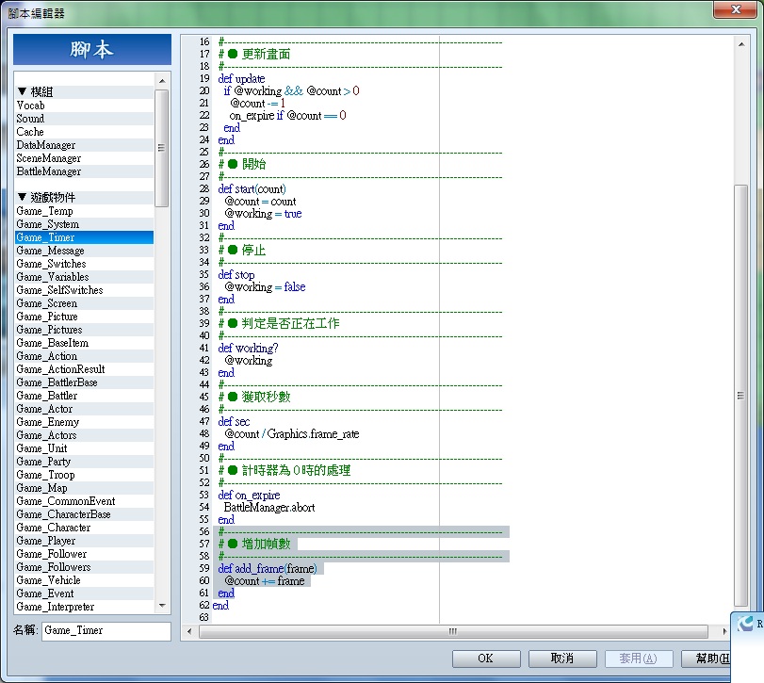
Task: Select the highlighted Game_Timer script
Action: (x=84, y=237)
